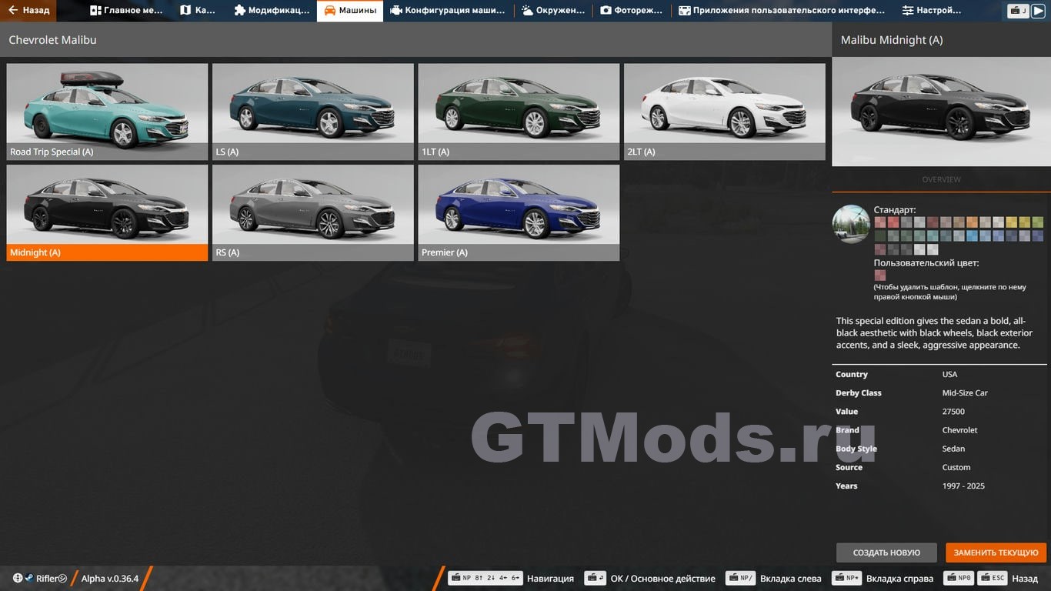Select the Машины tab with car icon
This screenshot has width=1051, height=591.
point(350,11)
